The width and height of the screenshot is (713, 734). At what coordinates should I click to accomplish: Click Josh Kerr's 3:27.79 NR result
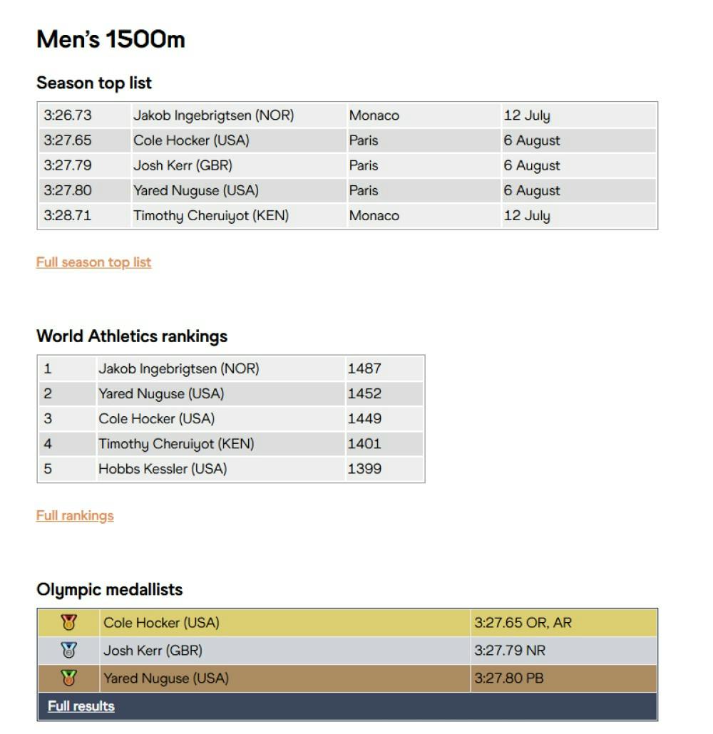click(x=510, y=651)
